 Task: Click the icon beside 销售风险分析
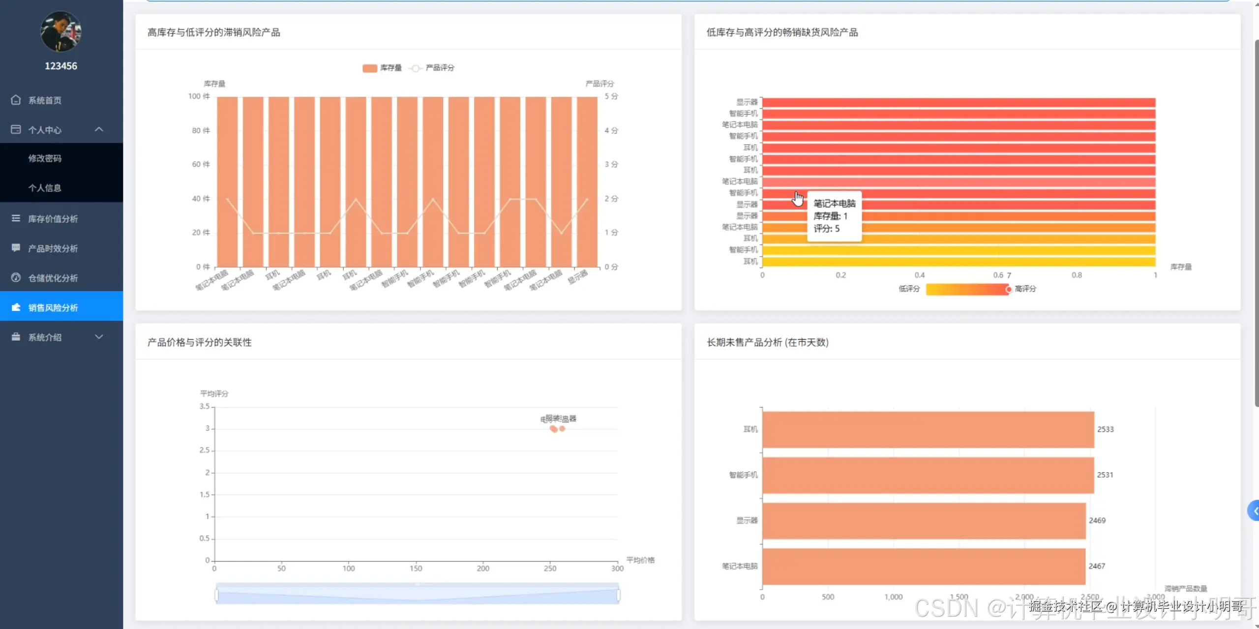[16, 307]
